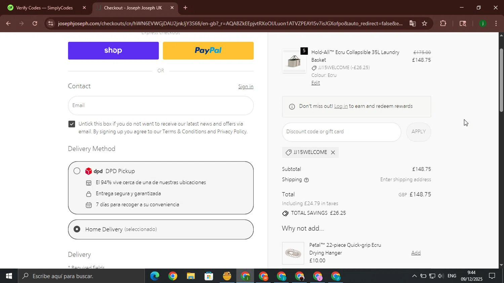This screenshot has height=283, width=504.
Task: Open the Chrome profile avatar
Action: 483,23
